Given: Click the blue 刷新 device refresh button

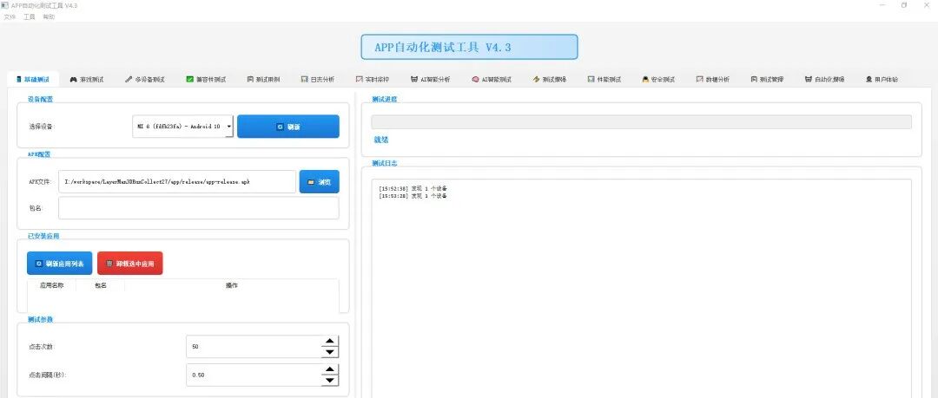Looking at the screenshot, I should (288, 127).
